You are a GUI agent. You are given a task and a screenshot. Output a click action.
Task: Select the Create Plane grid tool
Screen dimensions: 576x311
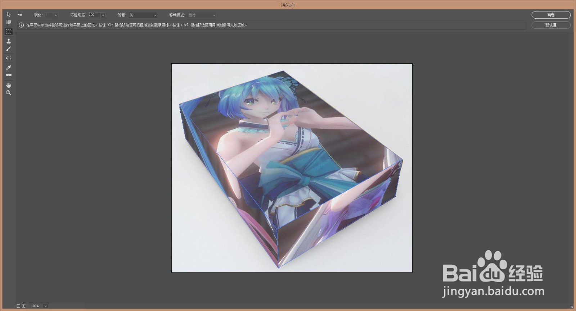coord(9,22)
